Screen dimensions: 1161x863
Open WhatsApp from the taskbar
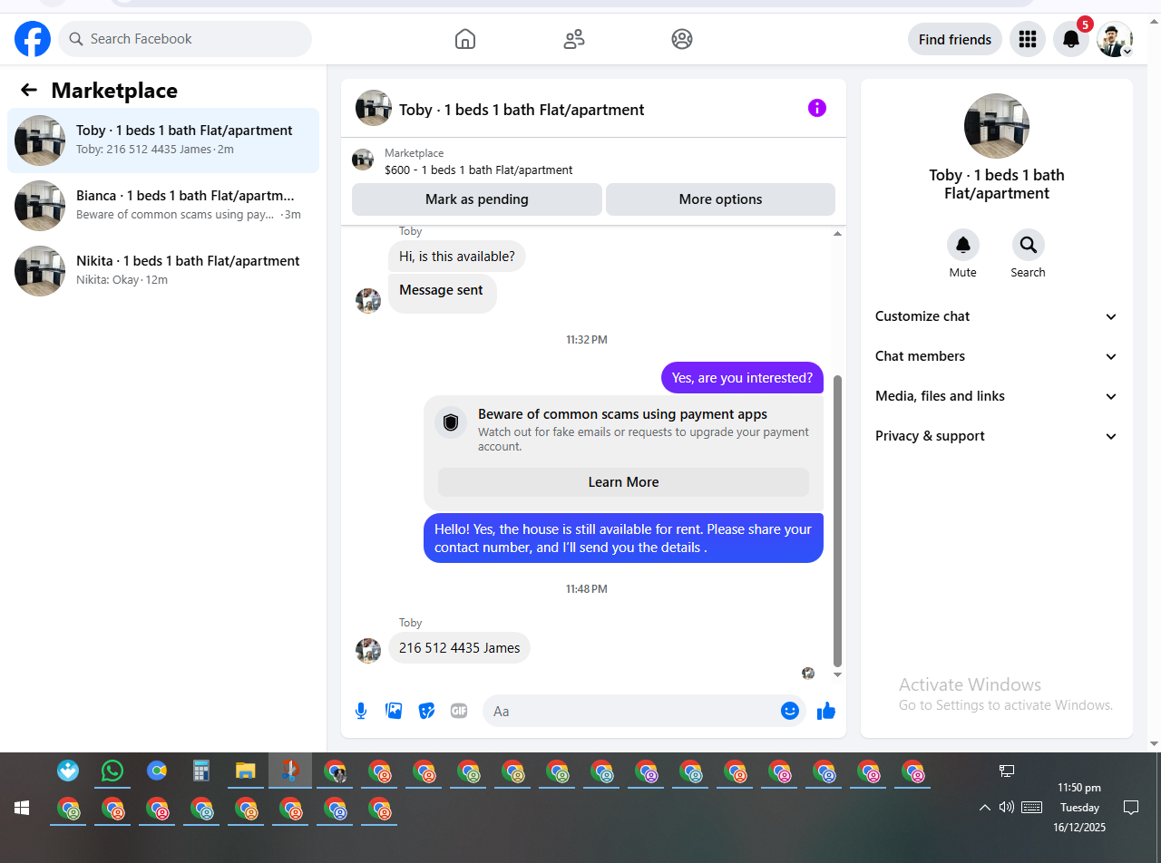click(x=112, y=771)
